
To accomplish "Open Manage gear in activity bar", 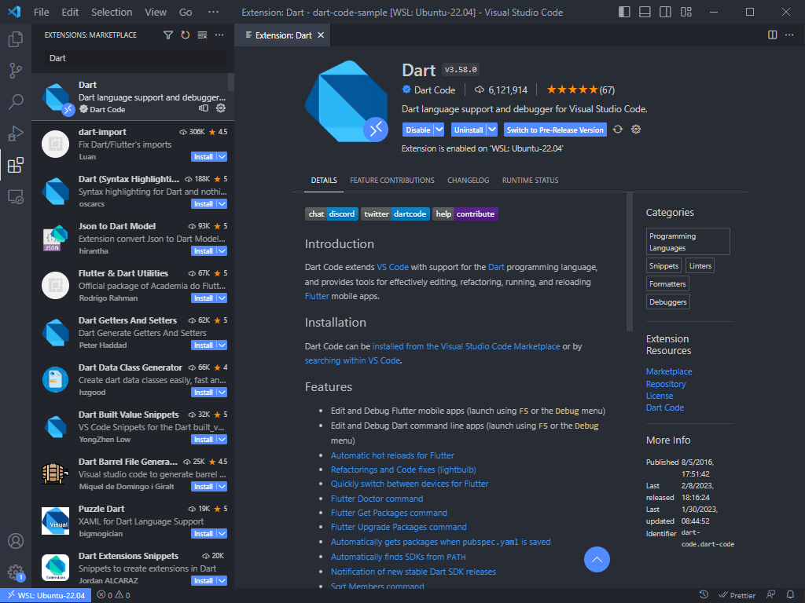I will (x=16, y=572).
